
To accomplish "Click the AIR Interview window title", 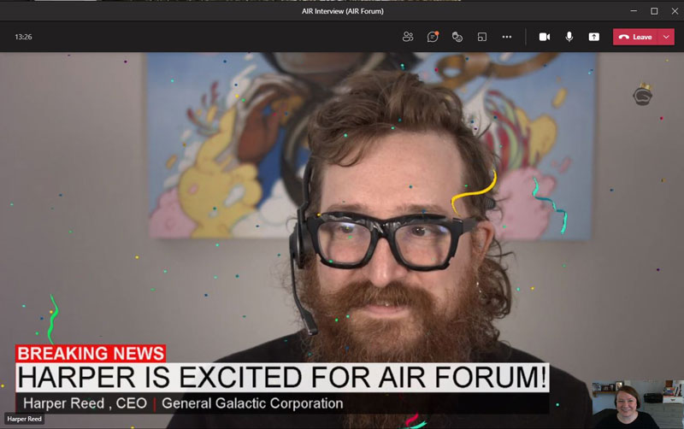I will [x=343, y=11].
